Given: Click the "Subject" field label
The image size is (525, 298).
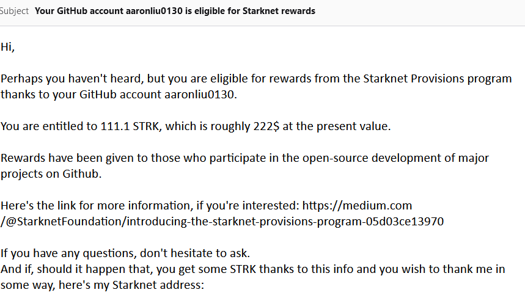Looking at the screenshot, I should click(x=14, y=11).
